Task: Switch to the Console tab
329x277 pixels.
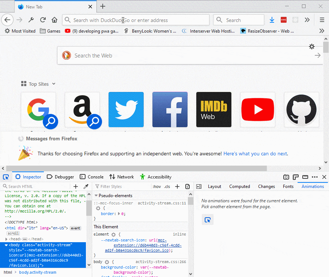Action: 92,177
